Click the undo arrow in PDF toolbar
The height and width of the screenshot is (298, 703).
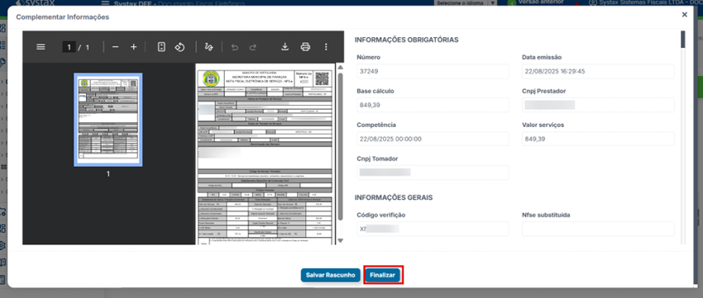(235, 47)
